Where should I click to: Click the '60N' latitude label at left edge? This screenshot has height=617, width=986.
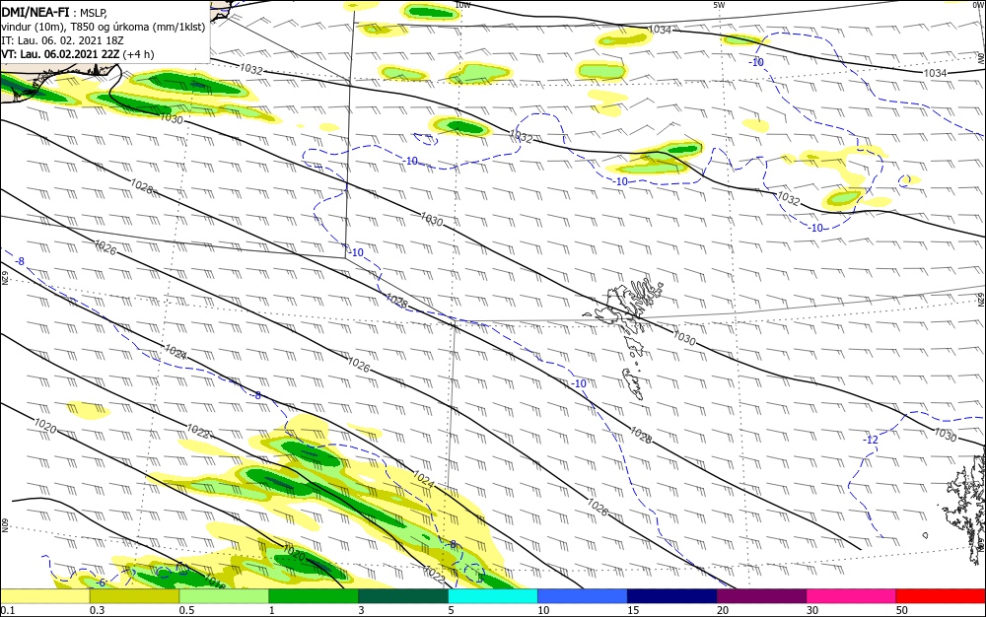(x=4, y=525)
